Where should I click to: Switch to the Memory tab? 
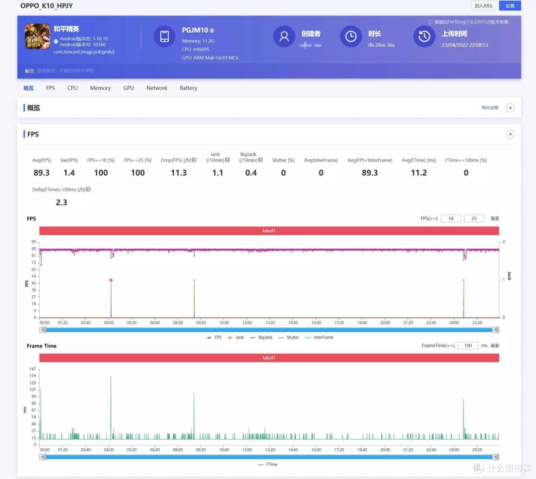click(x=100, y=88)
